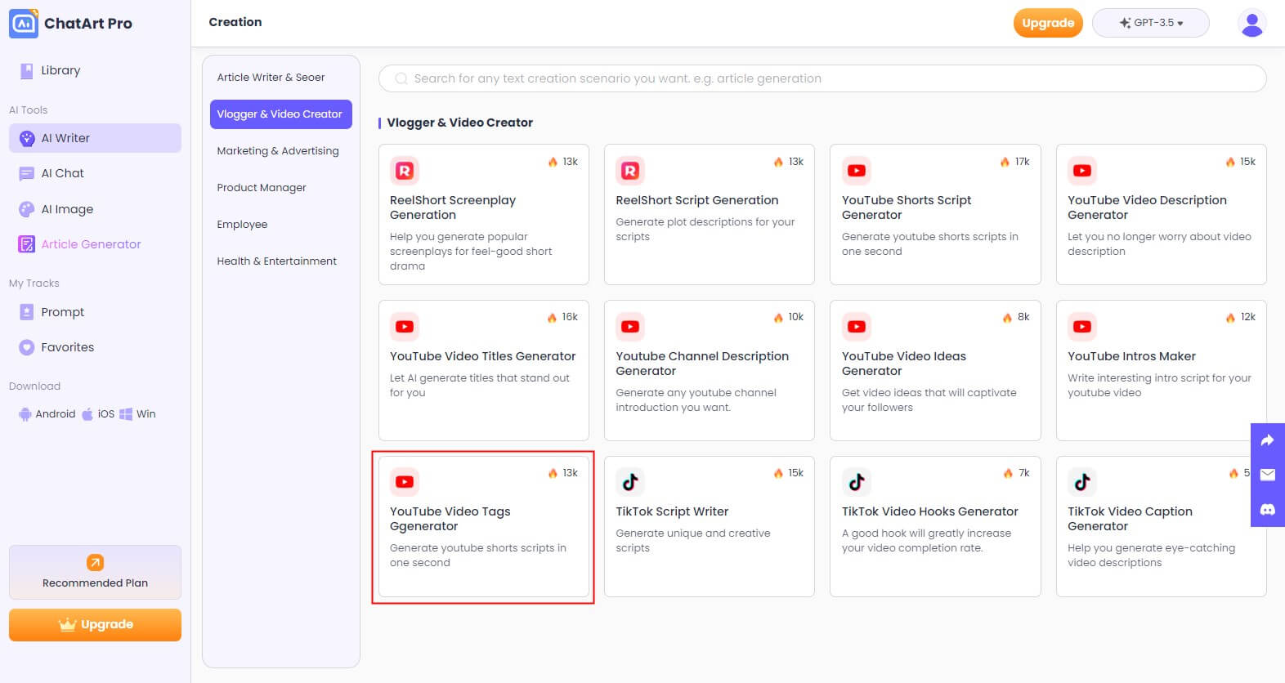Image resolution: width=1285 pixels, height=683 pixels.
Task: Open the AI Image sidebar icon
Action: (x=26, y=209)
